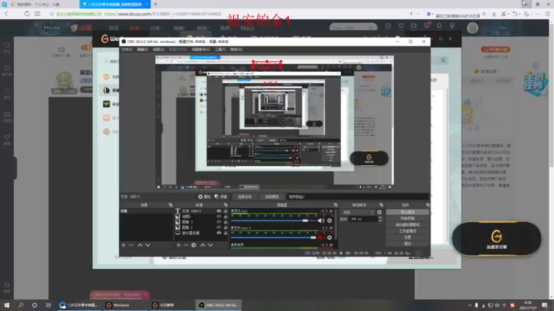Open the 文件(F) menu in OBS
The width and height of the screenshot is (554, 311).
pyautogui.click(x=127, y=49)
